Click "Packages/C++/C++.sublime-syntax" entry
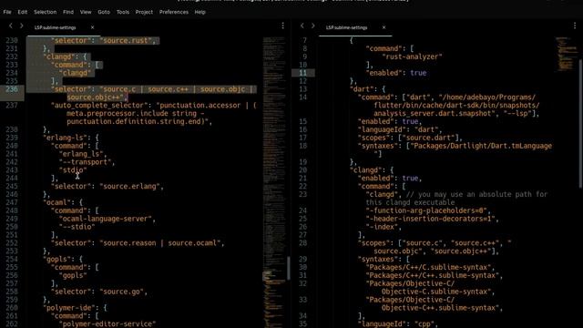Image resolution: width=583 pixels, height=328 pixels. coord(432,275)
